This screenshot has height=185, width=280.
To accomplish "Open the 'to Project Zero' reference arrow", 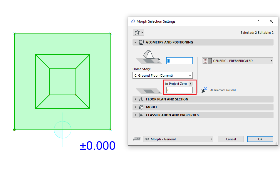I will click(191, 84).
